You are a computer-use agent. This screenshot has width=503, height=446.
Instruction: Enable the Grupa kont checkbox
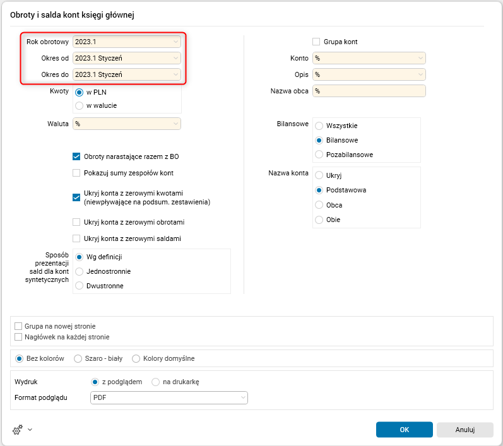(317, 42)
